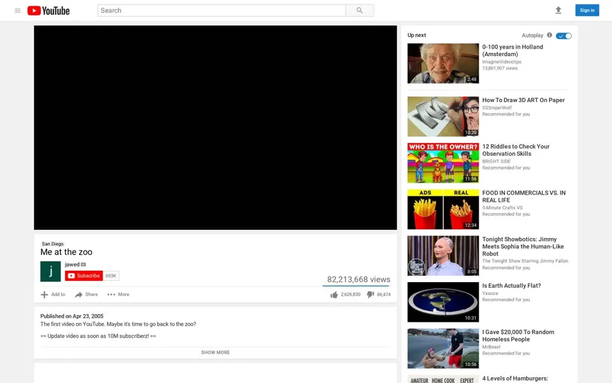Open Who Is The Owner riddles thumbnail
This screenshot has height=383, width=612.
(x=443, y=163)
